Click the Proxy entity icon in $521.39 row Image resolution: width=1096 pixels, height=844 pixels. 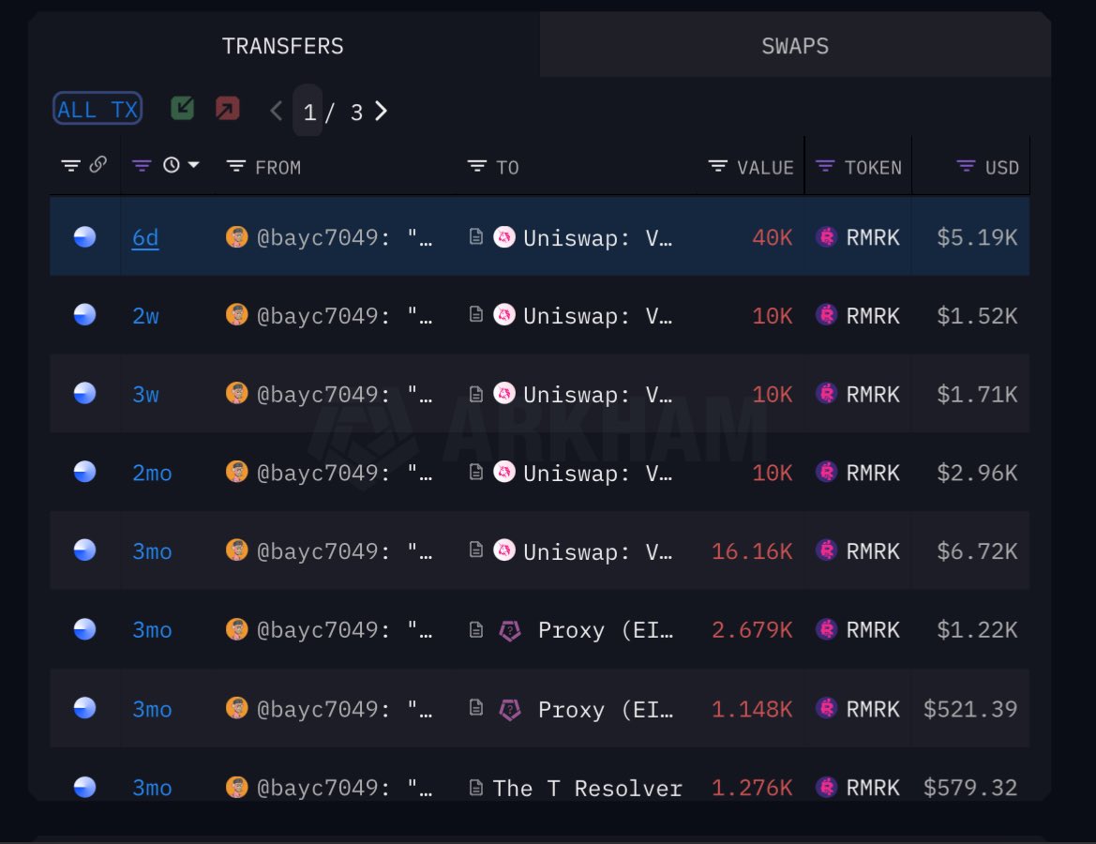tap(510, 709)
